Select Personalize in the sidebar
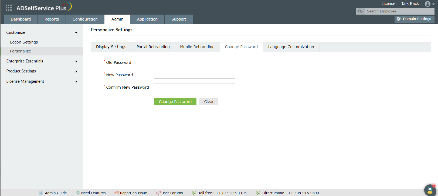This screenshot has width=438, height=196. (x=21, y=51)
